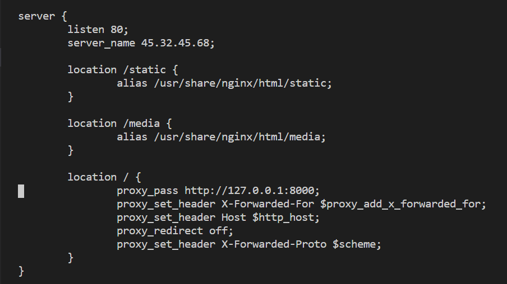Image resolution: width=507 pixels, height=284 pixels.
Task: Click the 'server' keyword on first line
Action: click(x=36, y=16)
